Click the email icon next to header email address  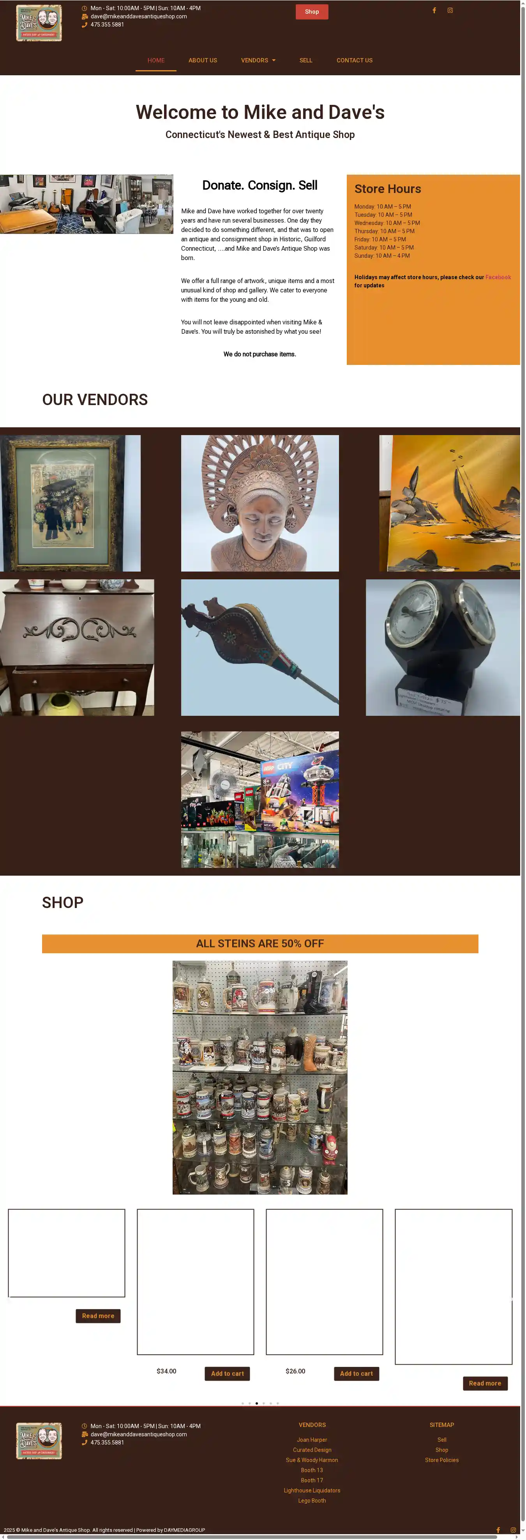[84, 16]
